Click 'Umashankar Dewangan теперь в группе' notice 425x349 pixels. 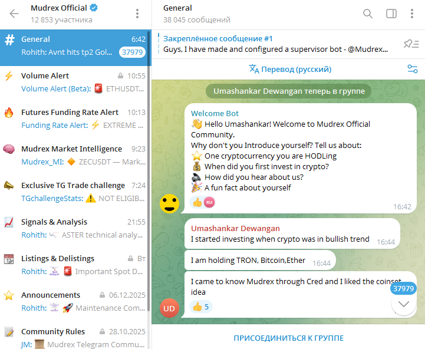(289, 91)
